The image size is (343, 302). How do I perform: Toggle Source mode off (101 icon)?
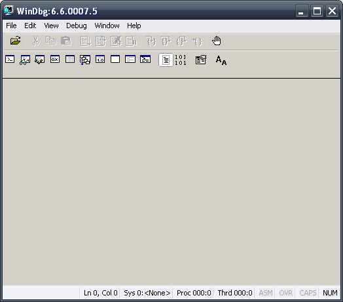(x=181, y=60)
